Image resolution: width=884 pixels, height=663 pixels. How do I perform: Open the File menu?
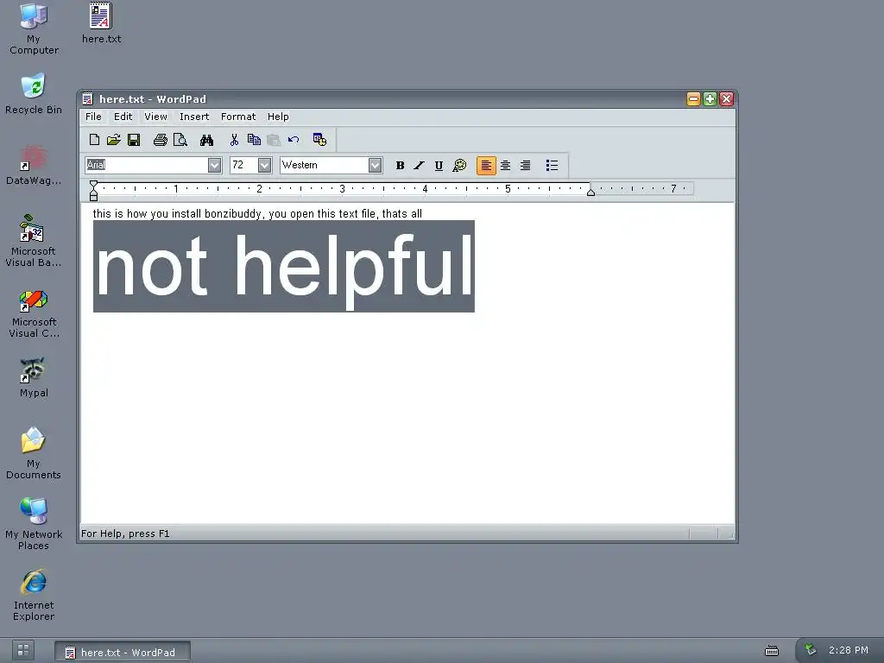93,117
